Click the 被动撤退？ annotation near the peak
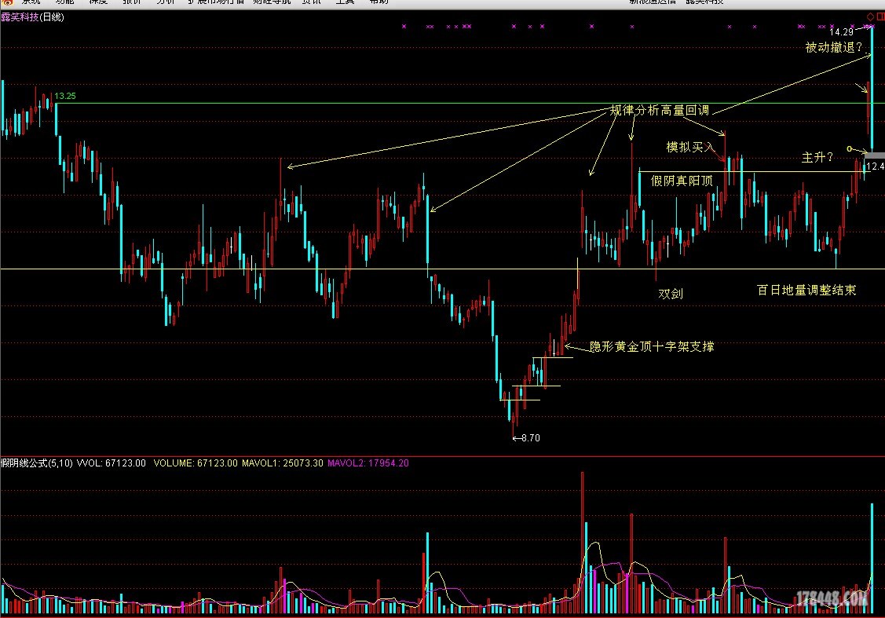This screenshot has width=885, height=618. coord(834,47)
